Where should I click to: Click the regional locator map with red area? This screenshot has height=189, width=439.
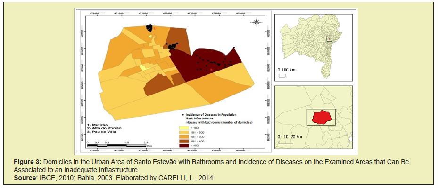point(313,117)
